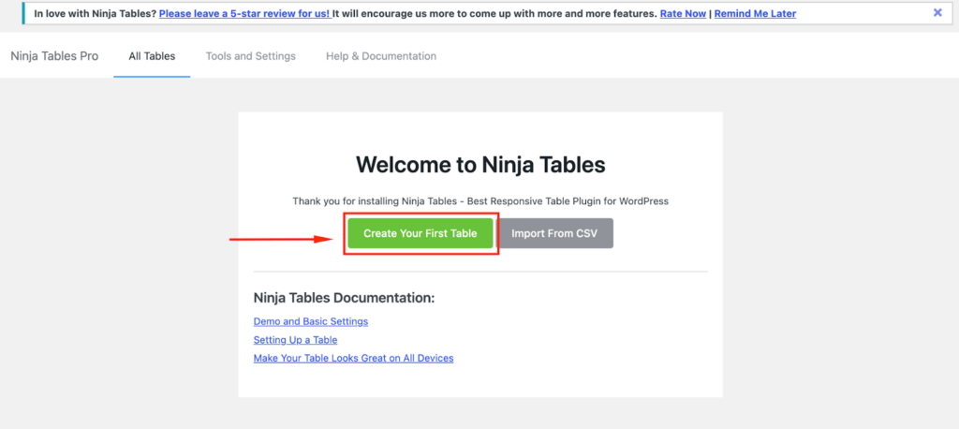The height and width of the screenshot is (429, 959).
Task: Follow the 'Please leave a 5-star review' link
Action: coord(245,13)
